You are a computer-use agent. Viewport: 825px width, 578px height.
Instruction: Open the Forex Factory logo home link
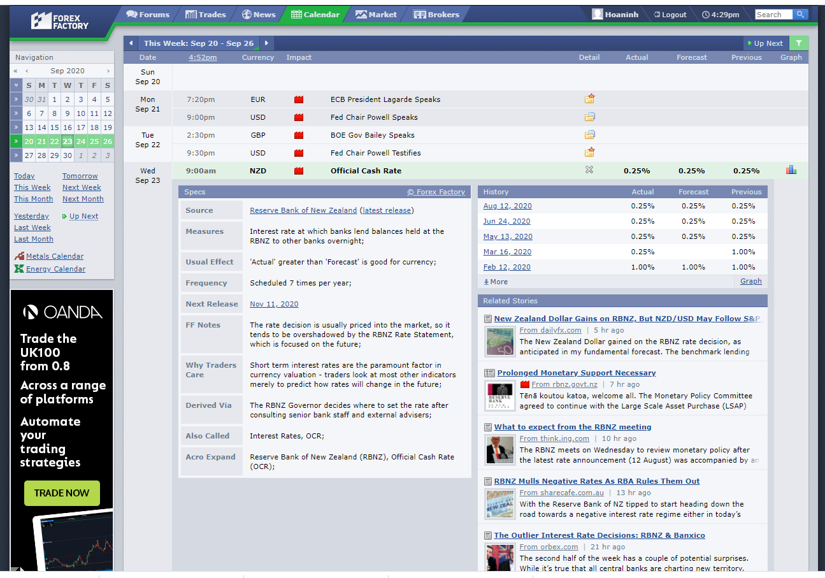coord(60,20)
